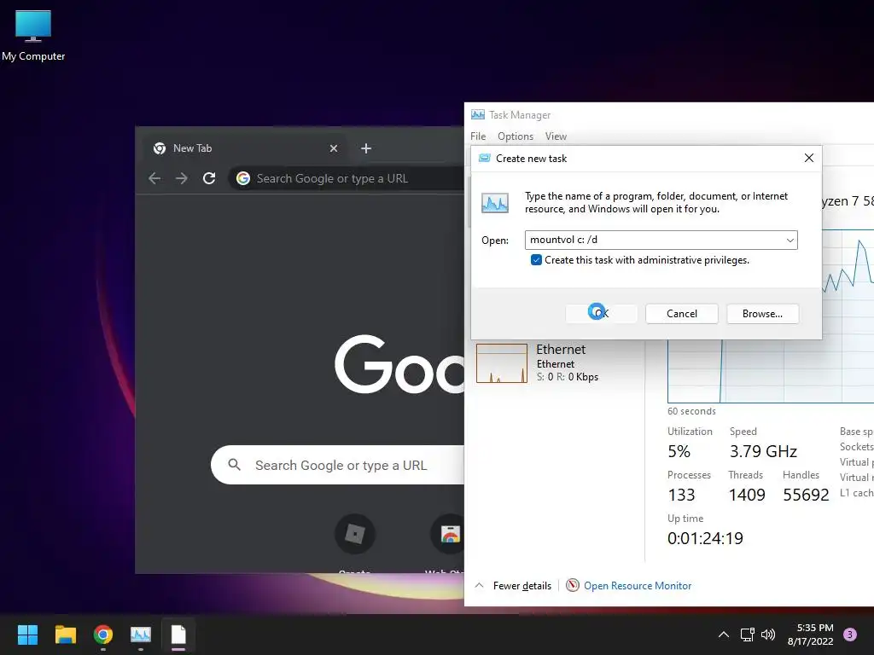Screen dimensions: 874x655
Task: Open the clock showing 5:35 PM
Action: tap(811, 635)
